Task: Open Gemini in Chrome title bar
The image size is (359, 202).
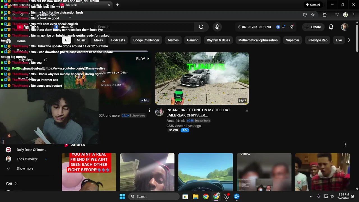Action: pos(313,5)
